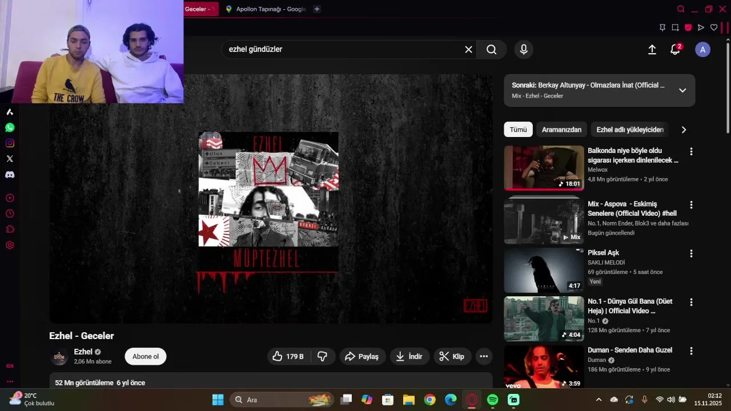Open the Ezhel channel name link
This screenshot has height=411, width=731.
pyautogui.click(x=83, y=352)
